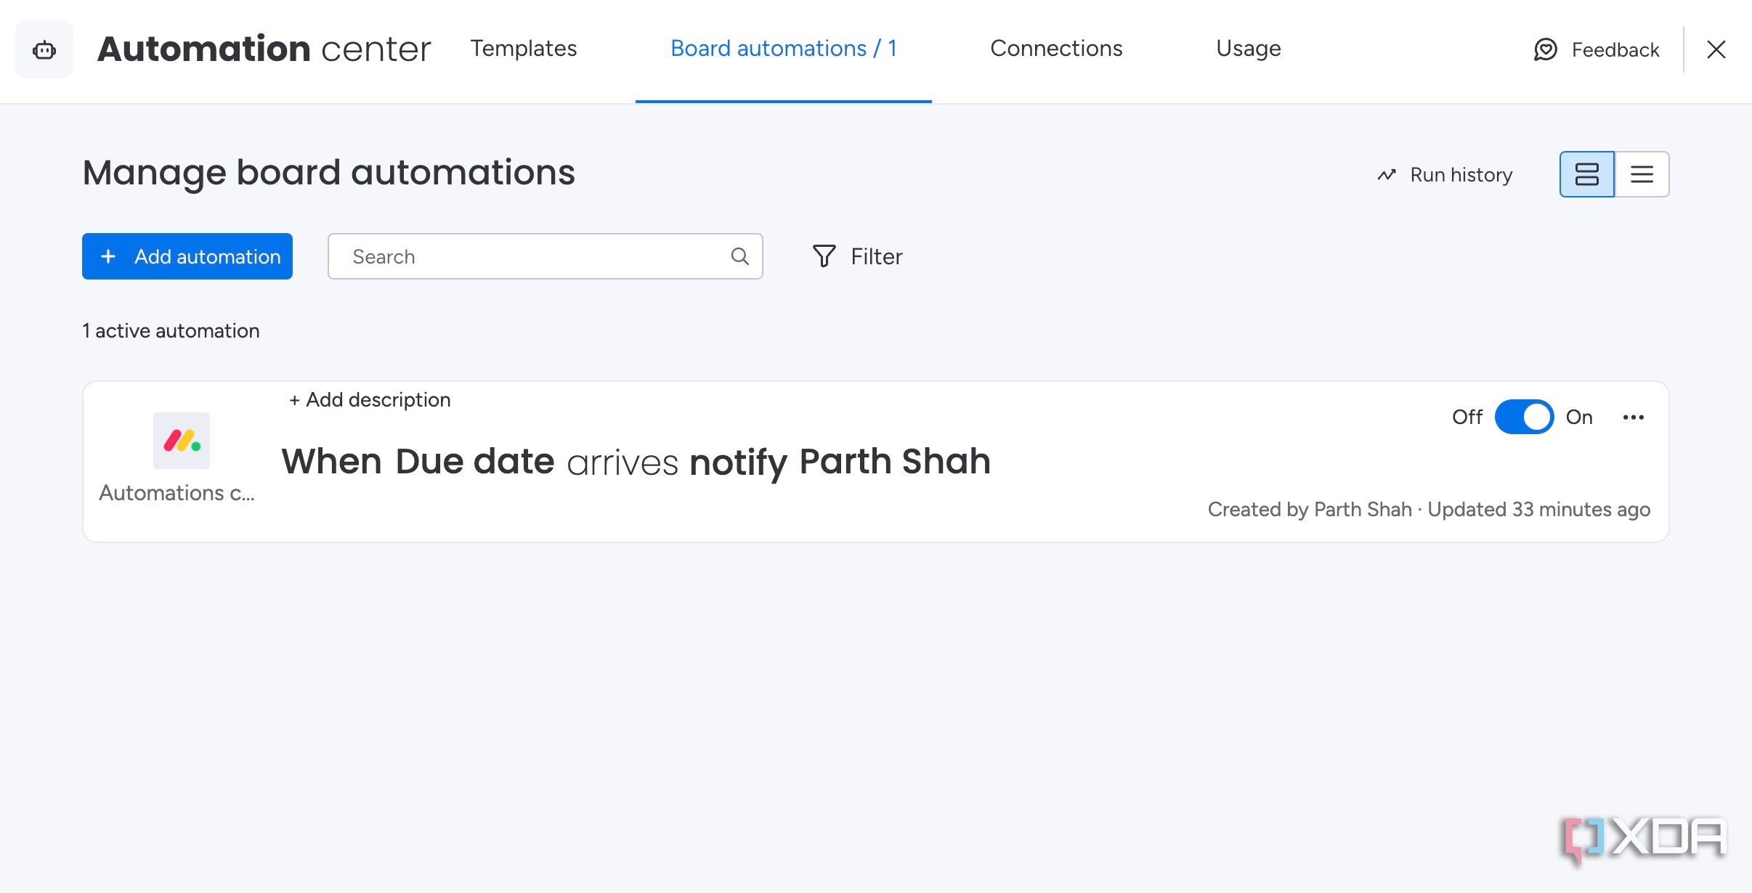Screen dimensions: 1752x893
Task: Click the Automation center robot icon
Action: [44, 49]
